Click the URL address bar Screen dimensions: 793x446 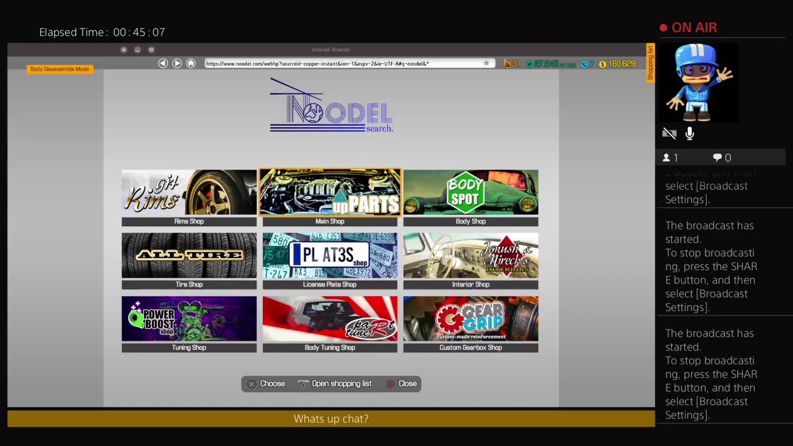(x=350, y=63)
